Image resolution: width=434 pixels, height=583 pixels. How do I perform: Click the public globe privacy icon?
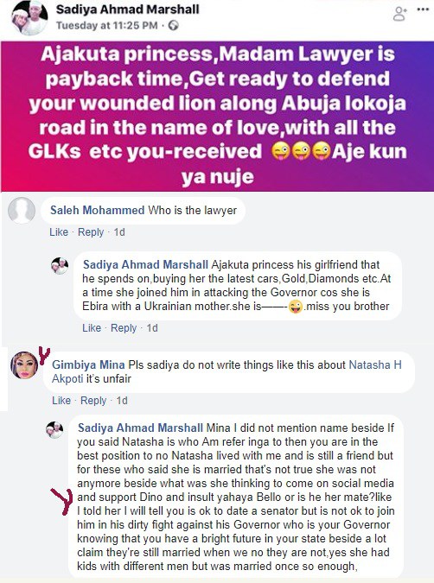tap(174, 25)
